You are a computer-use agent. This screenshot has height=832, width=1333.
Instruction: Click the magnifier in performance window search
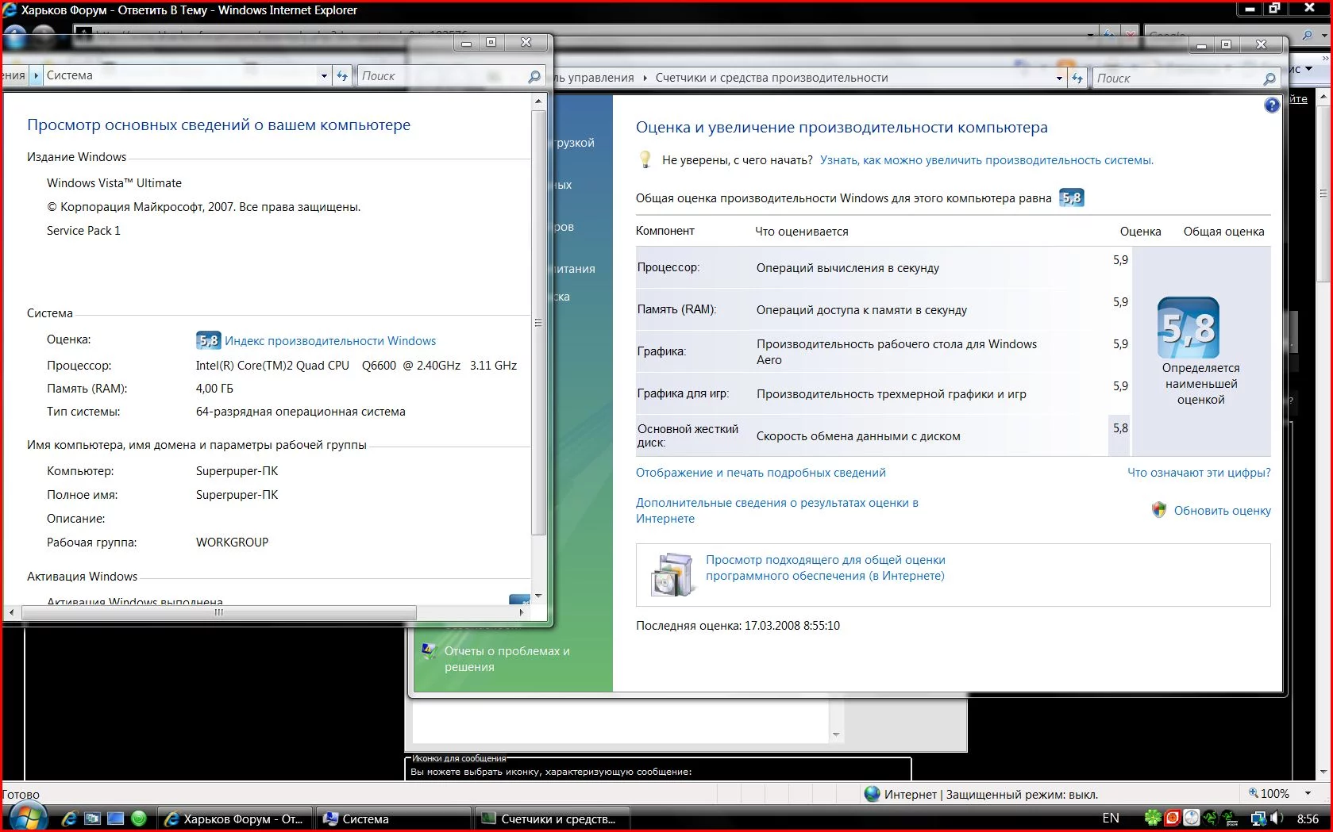(x=1269, y=79)
